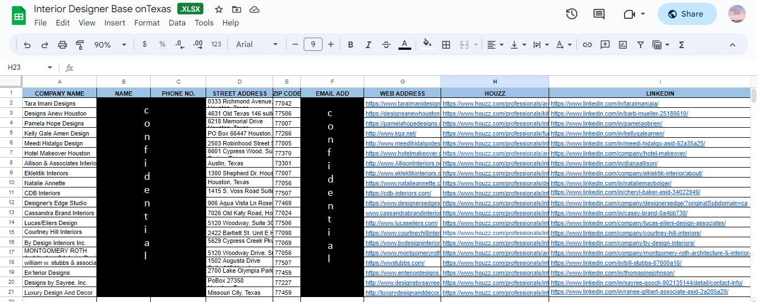Open text rotation dropdown
This screenshot has height=302, width=757.
564,45
